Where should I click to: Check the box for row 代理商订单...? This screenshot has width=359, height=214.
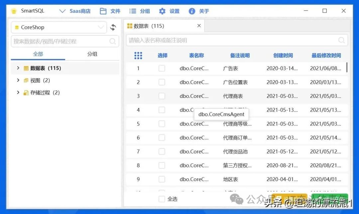[x=162, y=137]
